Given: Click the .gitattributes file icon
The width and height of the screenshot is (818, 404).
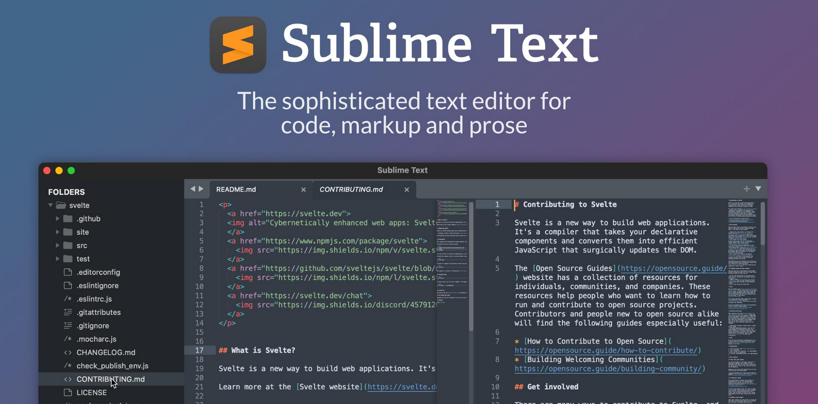Looking at the screenshot, I should point(67,312).
